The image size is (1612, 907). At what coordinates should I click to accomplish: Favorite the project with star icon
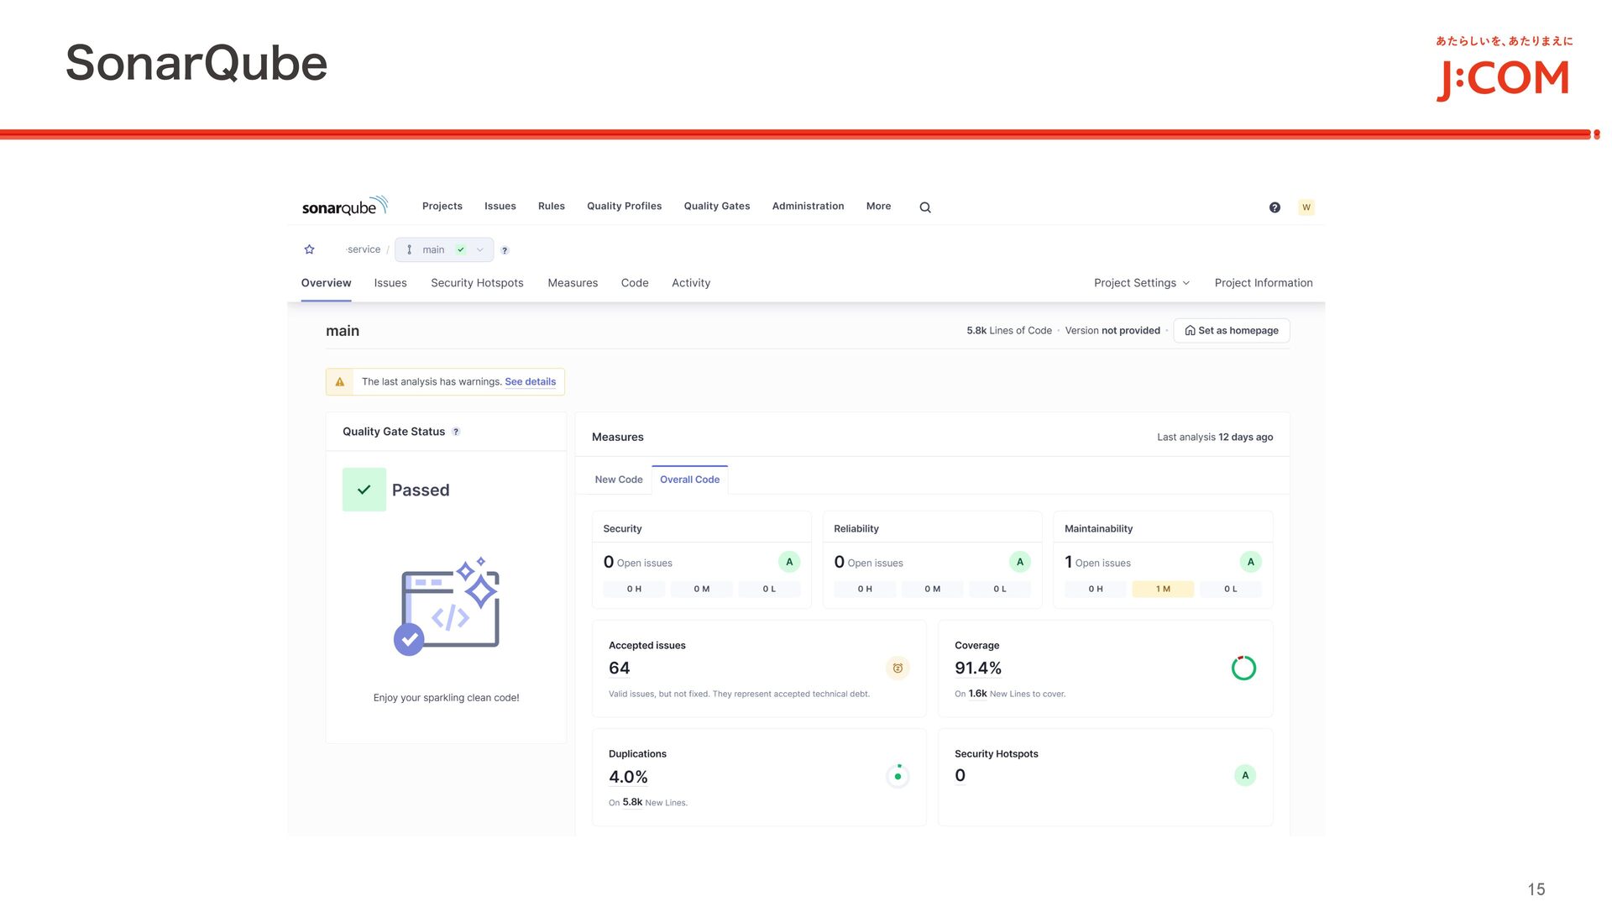click(309, 249)
